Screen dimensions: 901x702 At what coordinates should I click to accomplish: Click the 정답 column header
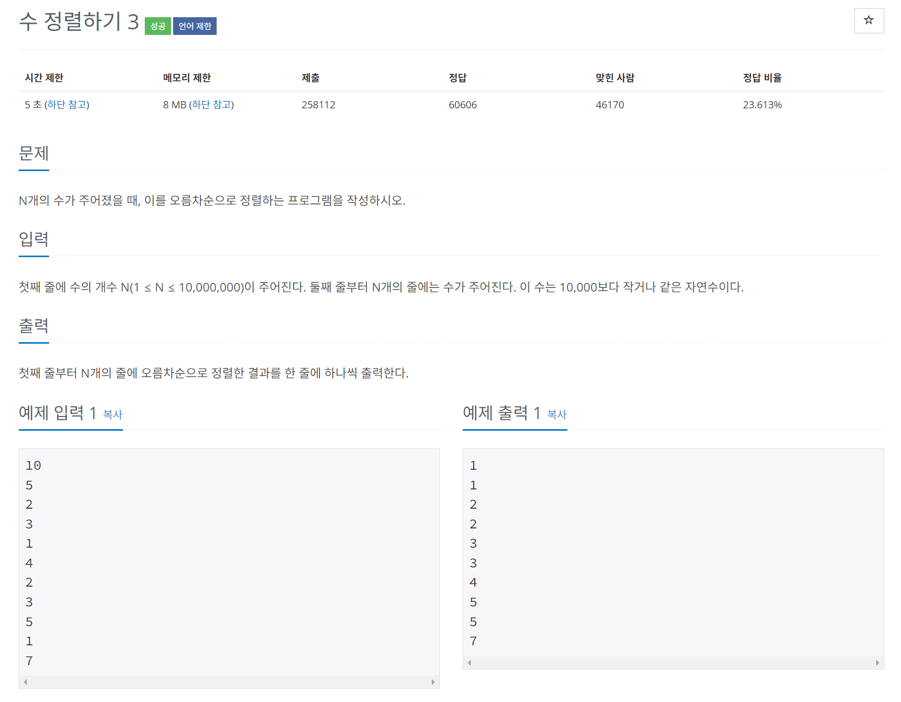(x=458, y=78)
